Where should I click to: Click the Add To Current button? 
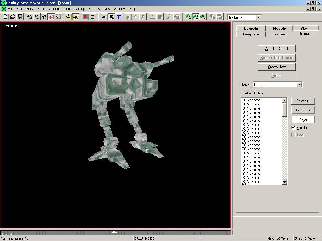[x=276, y=49]
